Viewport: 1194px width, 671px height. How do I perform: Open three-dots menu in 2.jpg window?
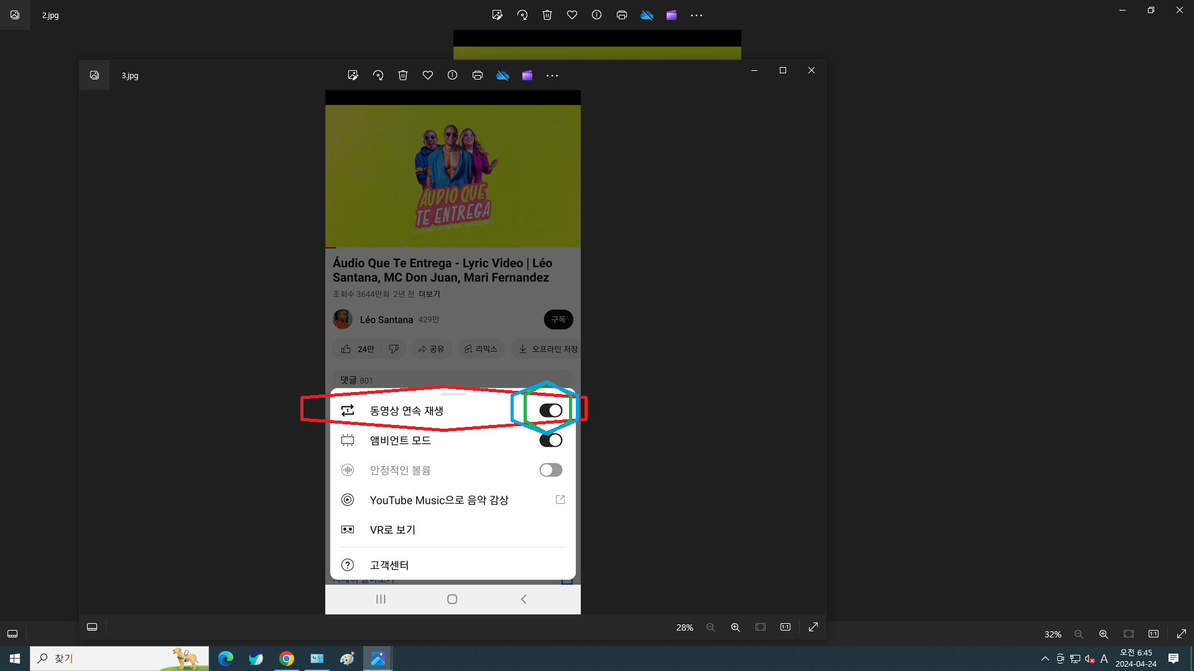696,16
